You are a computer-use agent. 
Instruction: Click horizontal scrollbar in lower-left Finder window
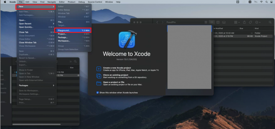coord(37,124)
